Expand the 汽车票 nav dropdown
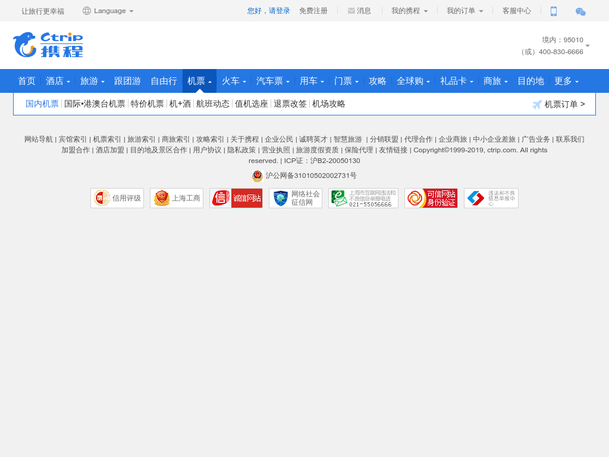Screen dimensions: 609x457 [288, 82]
